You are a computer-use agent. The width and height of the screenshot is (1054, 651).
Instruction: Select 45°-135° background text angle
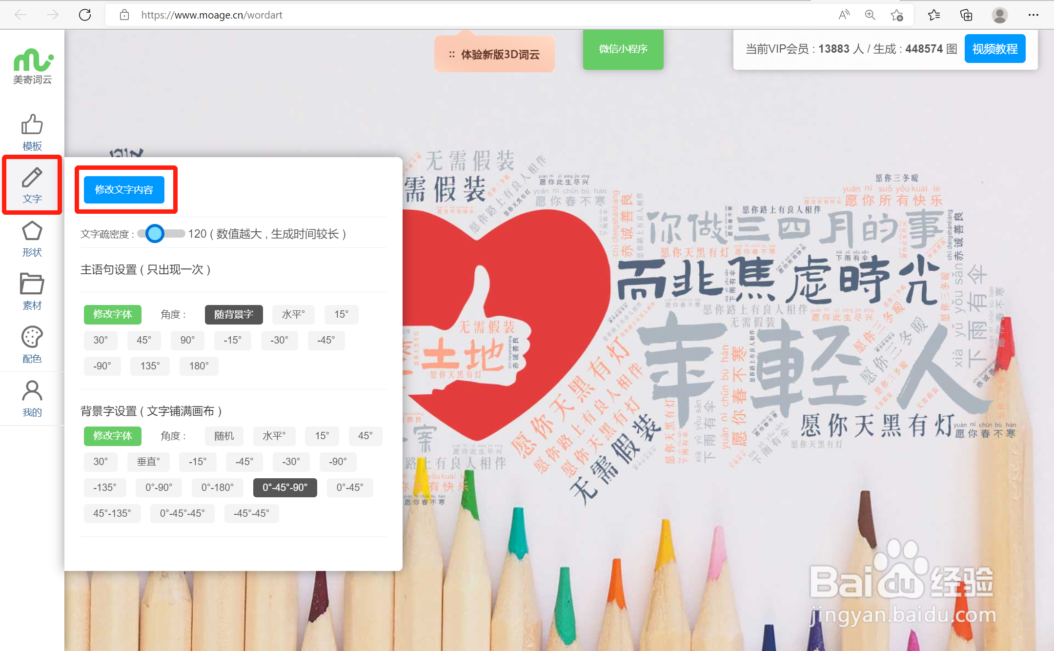pyautogui.click(x=112, y=513)
